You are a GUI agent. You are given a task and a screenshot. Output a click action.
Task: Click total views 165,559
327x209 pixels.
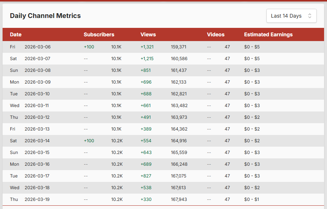179,153
